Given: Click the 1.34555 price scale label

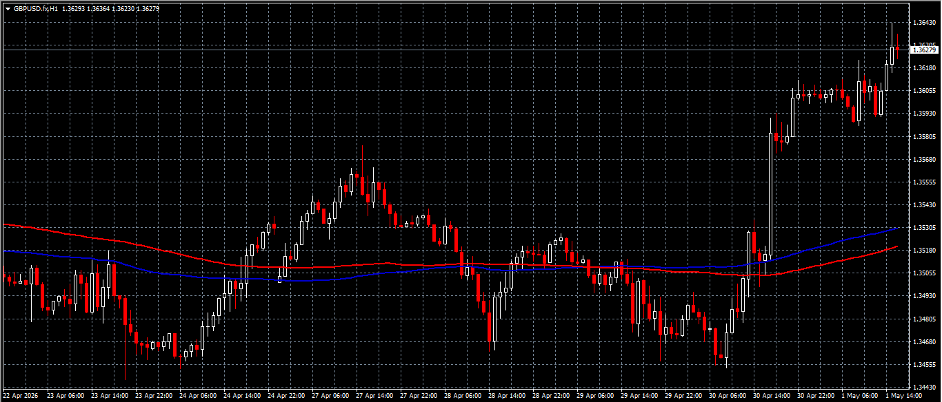Looking at the screenshot, I should 924,364.
